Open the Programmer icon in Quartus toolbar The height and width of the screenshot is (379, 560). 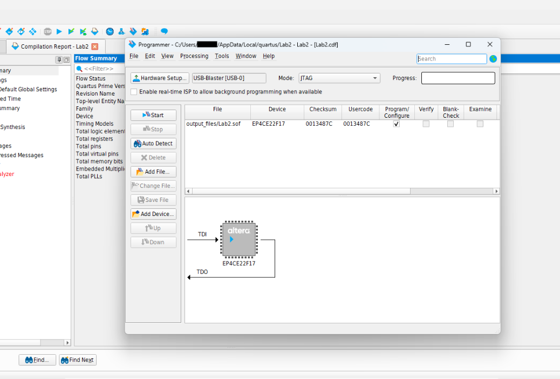133,31
